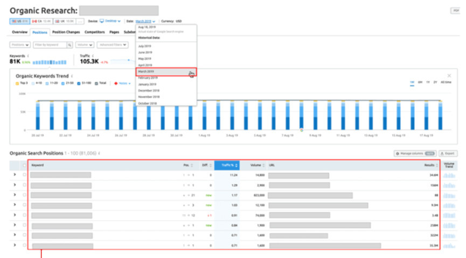The image size is (466, 258).
Task: Click the PDF export button
Action: [455, 11]
